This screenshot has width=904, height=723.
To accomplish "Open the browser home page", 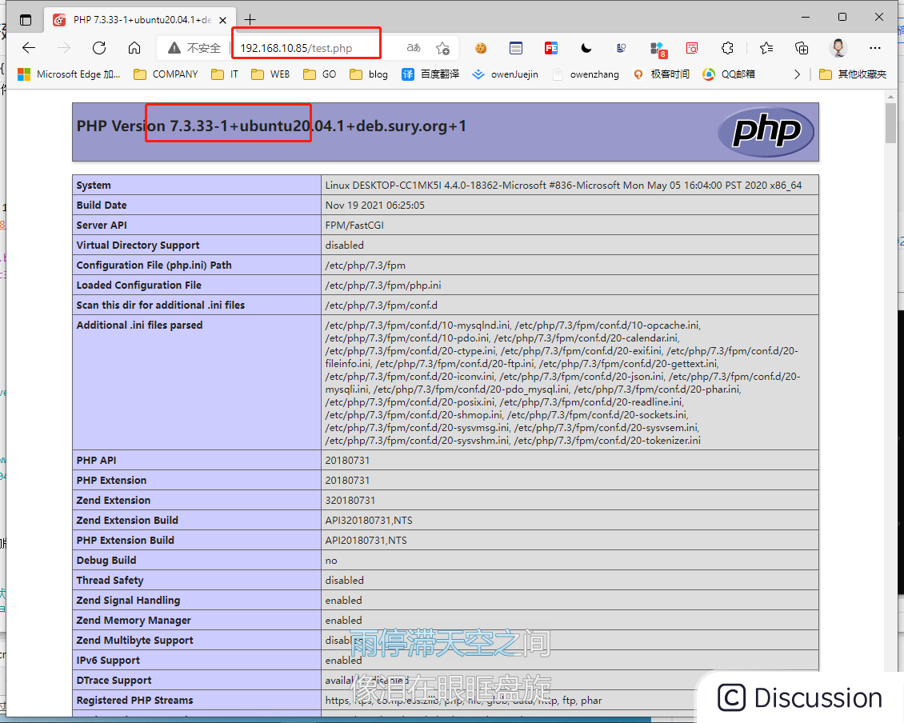I will click(134, 48).
